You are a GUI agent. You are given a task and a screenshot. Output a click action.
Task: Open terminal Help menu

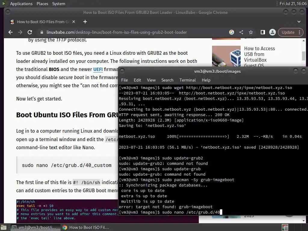[206, 80]
